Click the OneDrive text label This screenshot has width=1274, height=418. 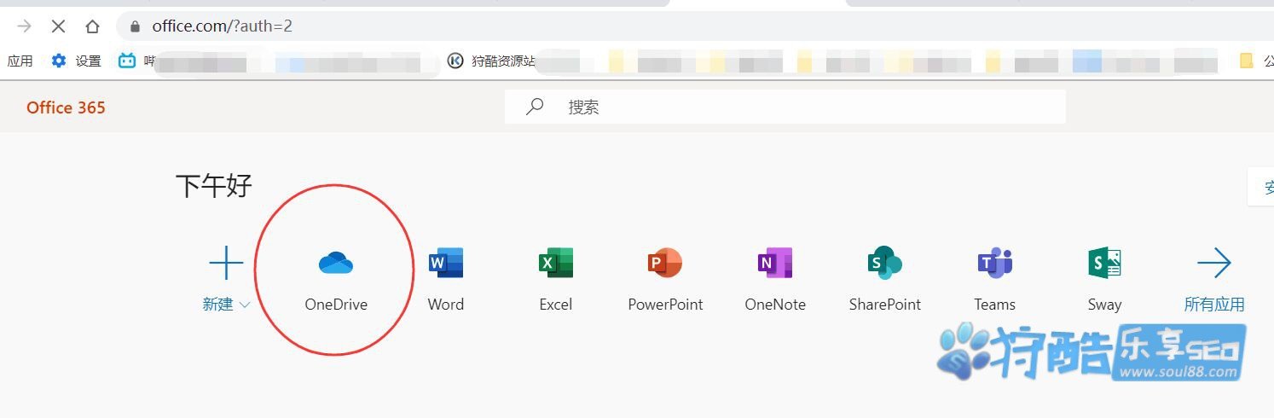pyautogui.click(x=336, y=305)
